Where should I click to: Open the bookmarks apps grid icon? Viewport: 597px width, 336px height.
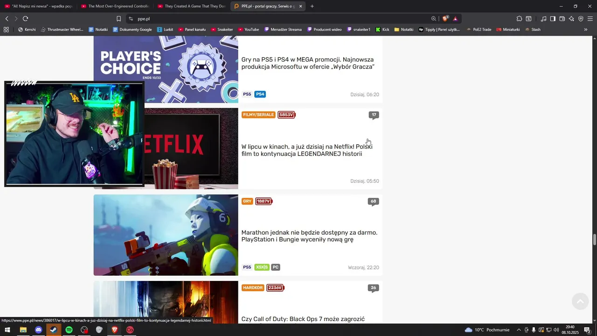(x=6, y=29)
